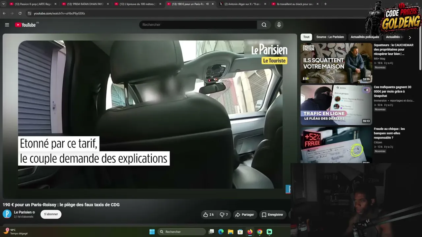Select the address bar URL field

coord(59,13)
